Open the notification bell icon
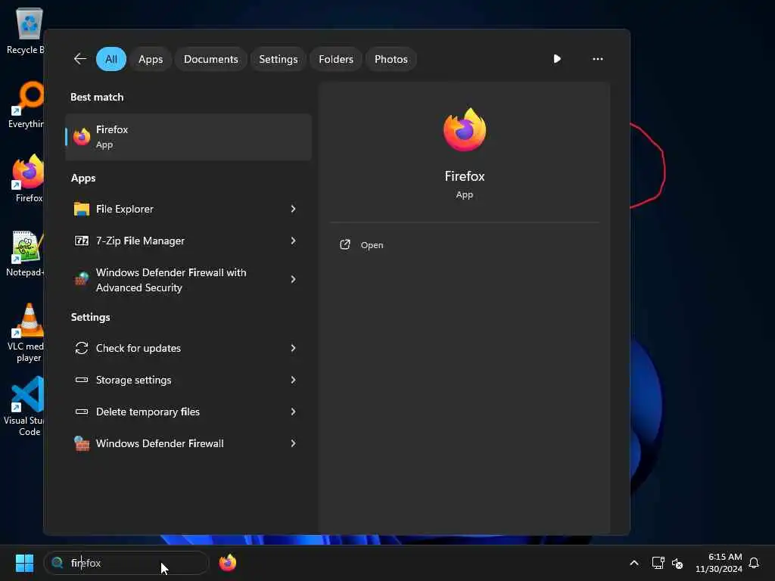 coord(754,563)
